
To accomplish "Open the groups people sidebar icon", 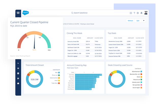I will 18,68.
